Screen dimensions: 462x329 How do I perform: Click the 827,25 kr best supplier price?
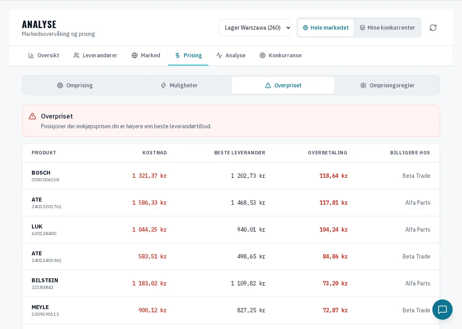pos(251,311)
